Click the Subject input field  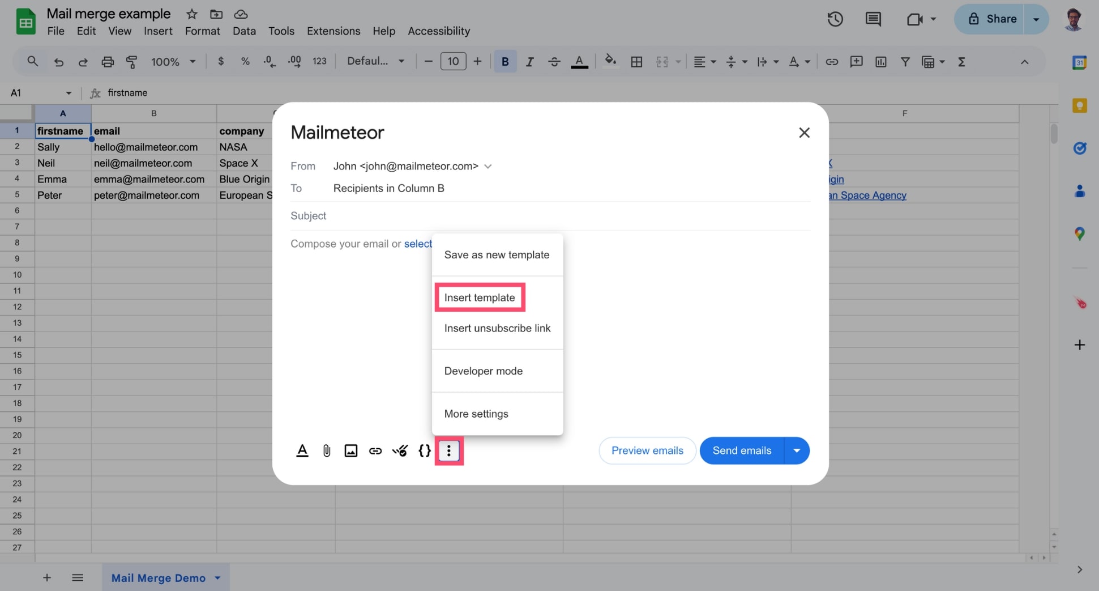coord(550,216)
